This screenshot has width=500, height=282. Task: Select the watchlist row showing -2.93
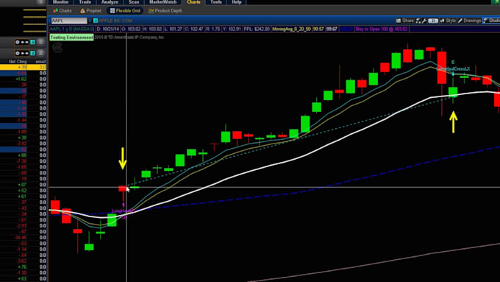coord(24,226)
